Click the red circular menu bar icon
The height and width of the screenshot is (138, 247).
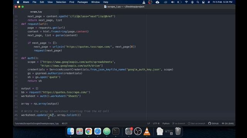click(x=150, y=2)
